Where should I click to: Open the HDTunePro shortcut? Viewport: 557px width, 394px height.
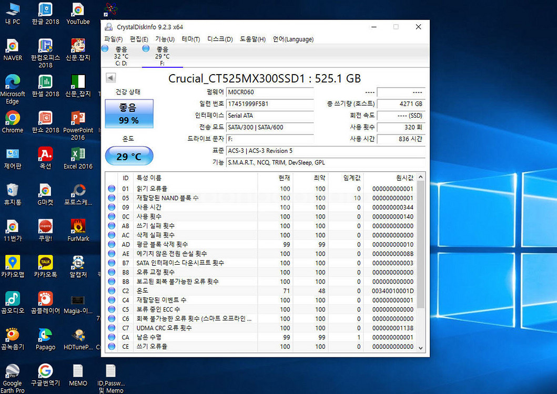(x=78, y=339)
